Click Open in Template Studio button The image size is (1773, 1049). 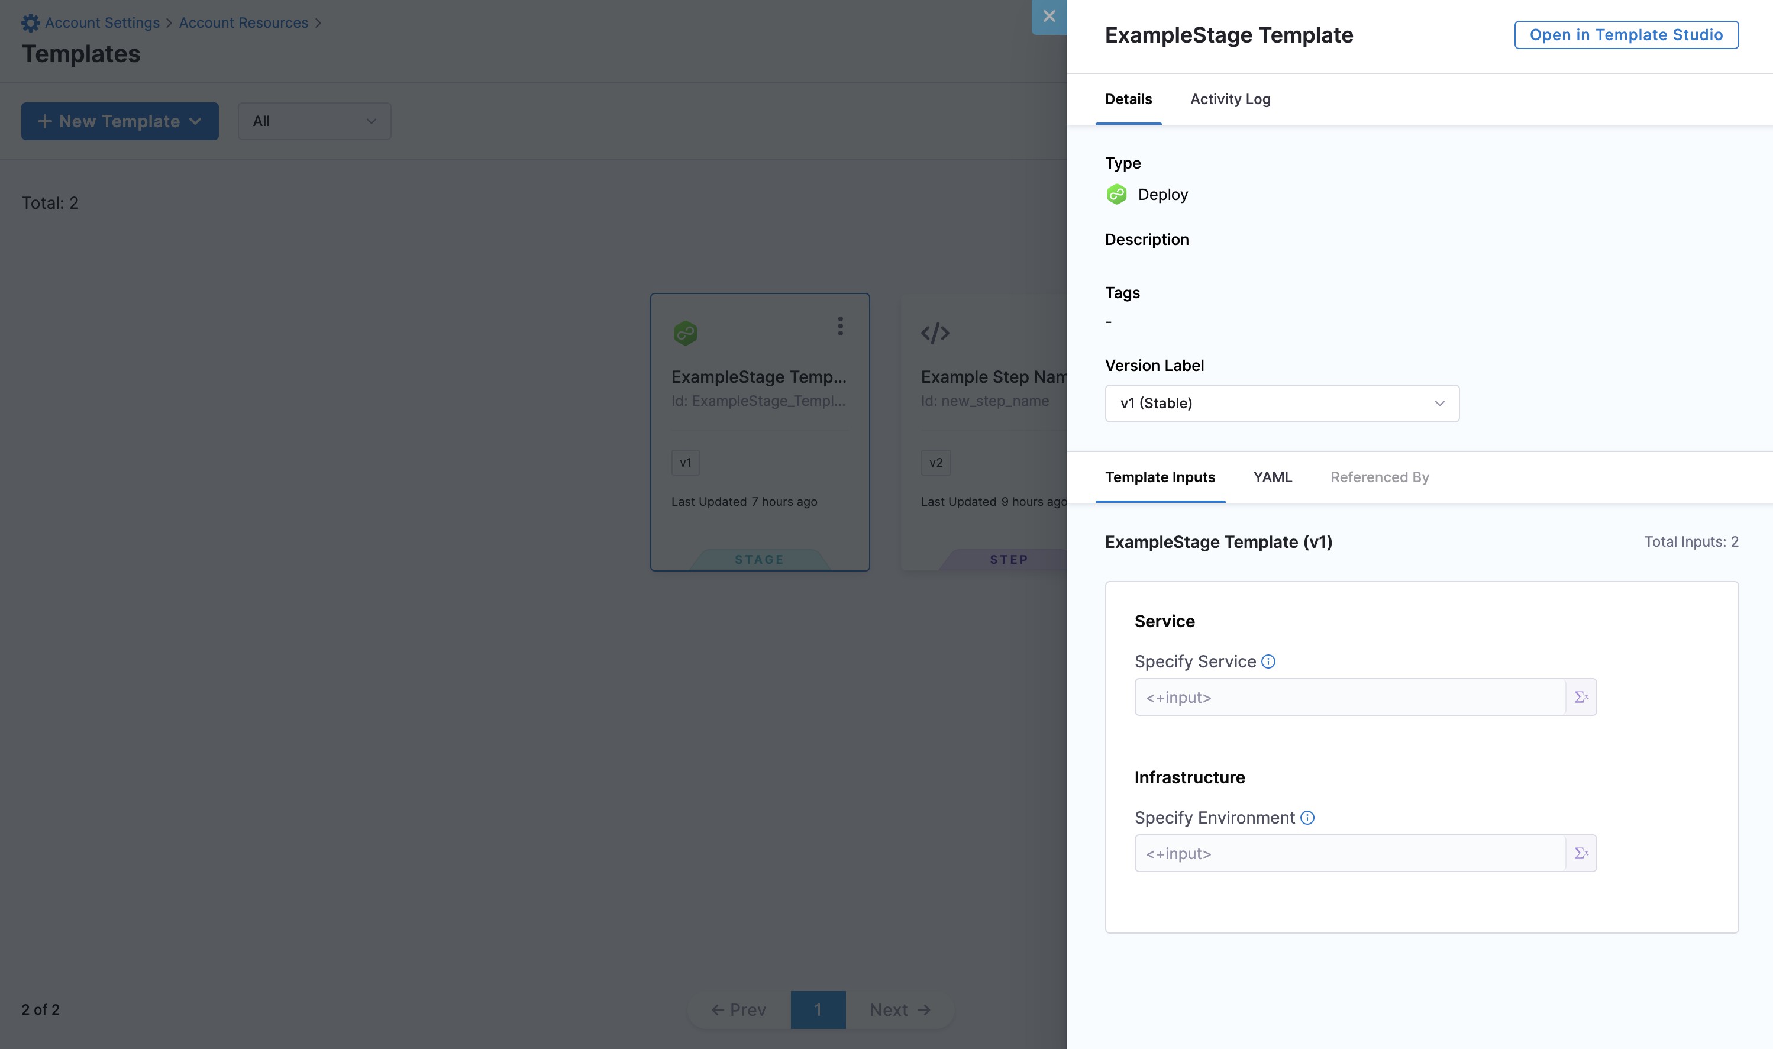pyautogui.click(x=1625, y=35)
